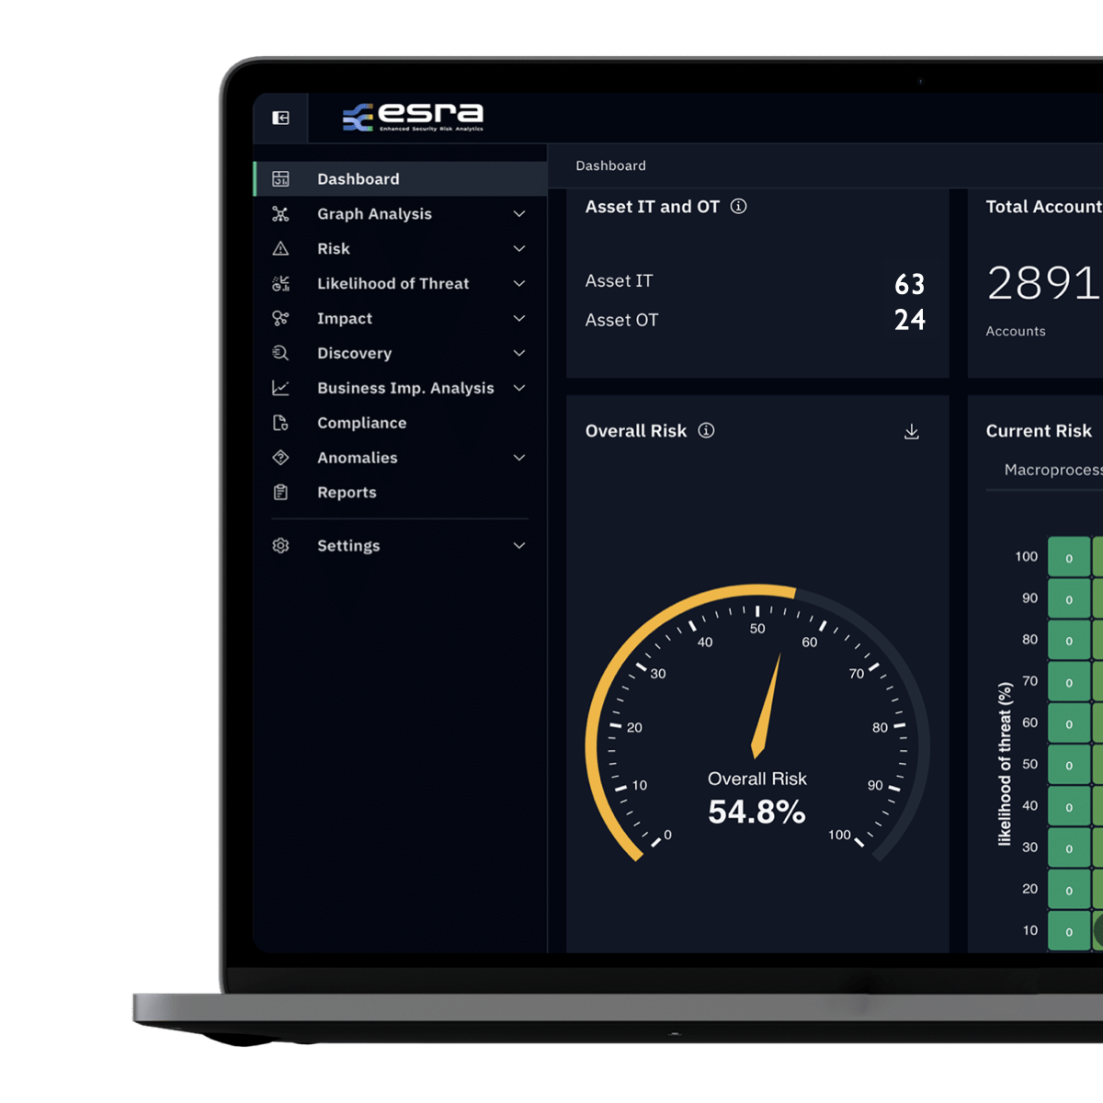Click the info icon beside Overall Risk
The width and height of the screenshot is (1103, 1103).
(x=707, y=431)
